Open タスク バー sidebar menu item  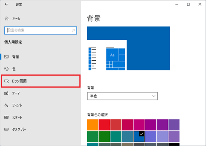click(x=40, y=130)
